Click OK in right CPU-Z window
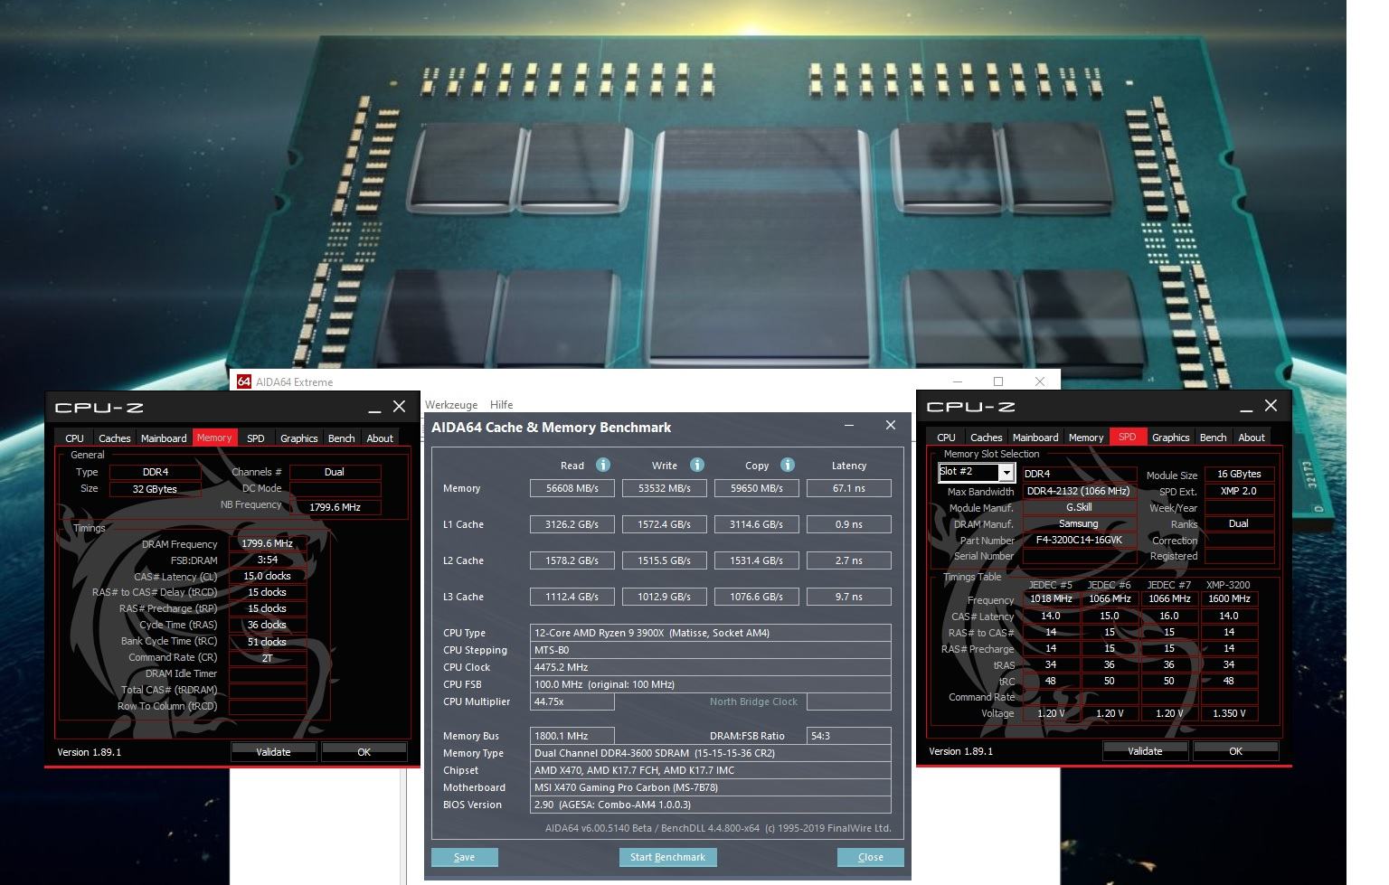The height and width of the screenshot is (885, 1389). click(x=1235, y=750)
